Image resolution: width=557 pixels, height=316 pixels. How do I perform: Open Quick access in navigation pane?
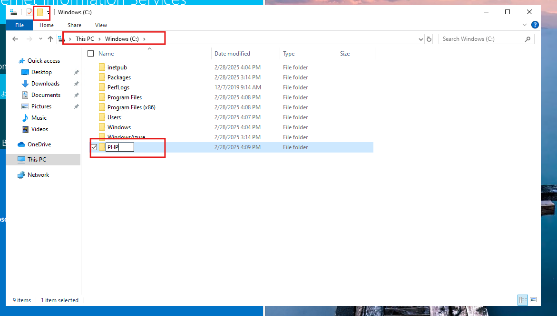pyautogui.click(x=44, y=61)
